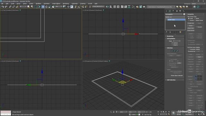The height and width of the screenshot is (116, 206).
Task: Open the Rendering menu
Action: 66,4
